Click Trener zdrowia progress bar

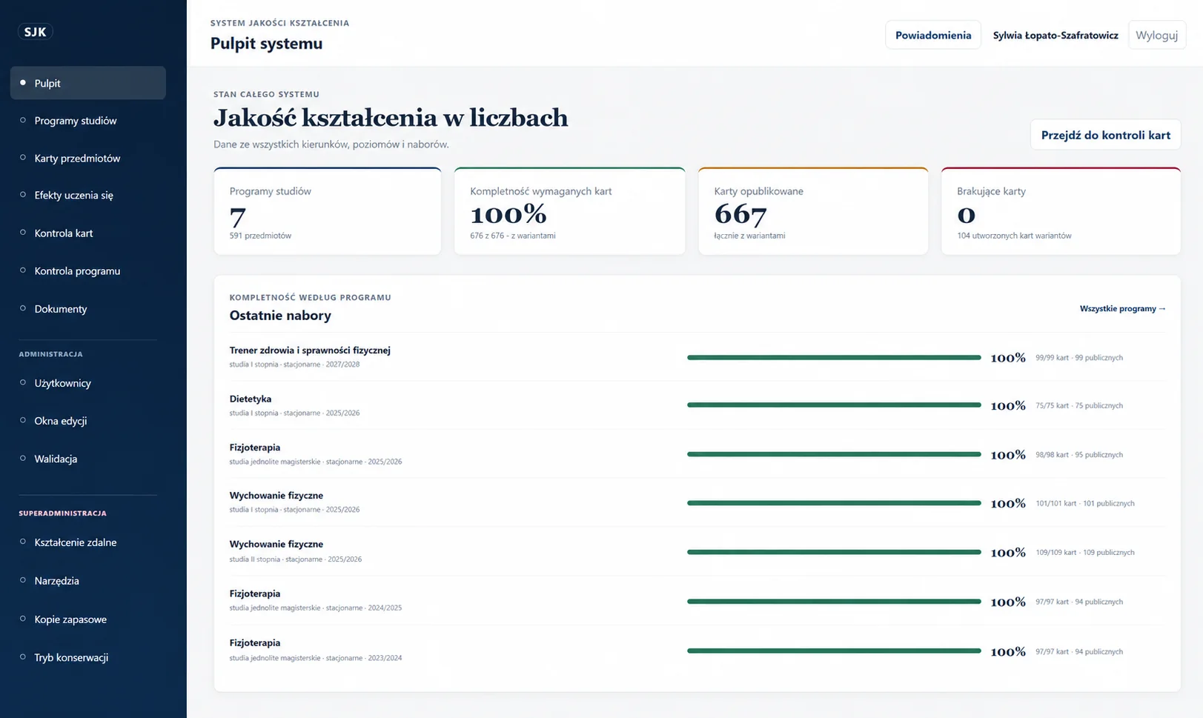point(834,357)
